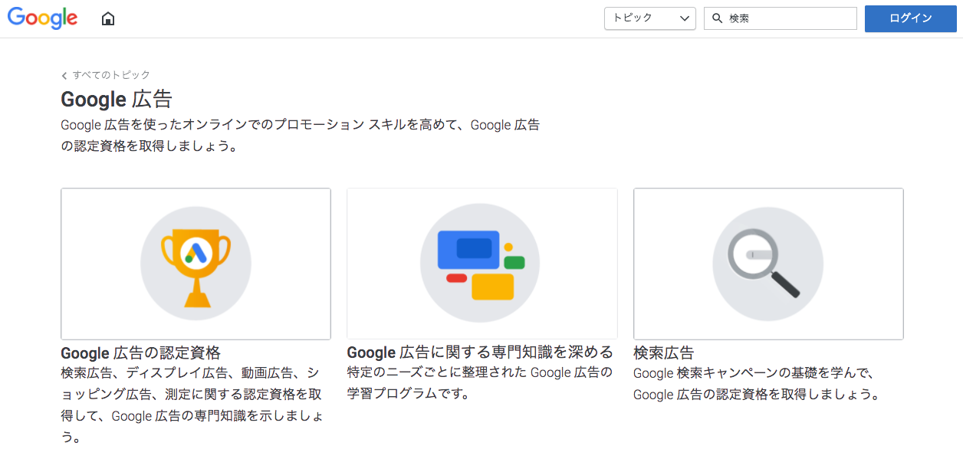Open the 検索広告 title link
Screen dimensions: 963x459
[x=663, y=352]
